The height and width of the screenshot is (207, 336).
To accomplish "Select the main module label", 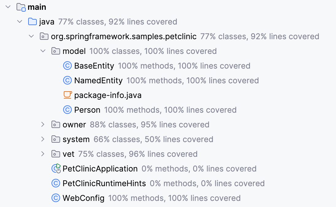I will (x=37, y=7).
